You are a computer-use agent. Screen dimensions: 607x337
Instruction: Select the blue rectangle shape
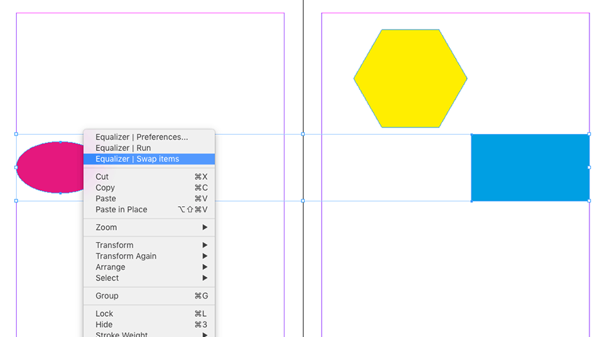[530, 167]
